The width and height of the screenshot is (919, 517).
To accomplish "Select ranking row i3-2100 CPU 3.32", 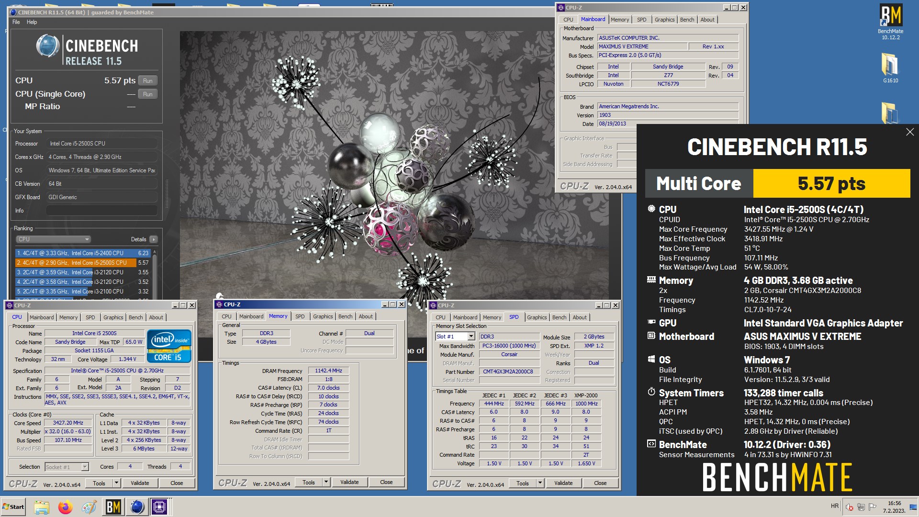I will point(83,292).
